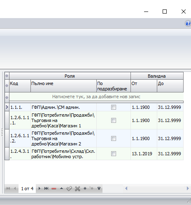Go to next record in navigator
The image size is (191, 205).
pos(40,189)
